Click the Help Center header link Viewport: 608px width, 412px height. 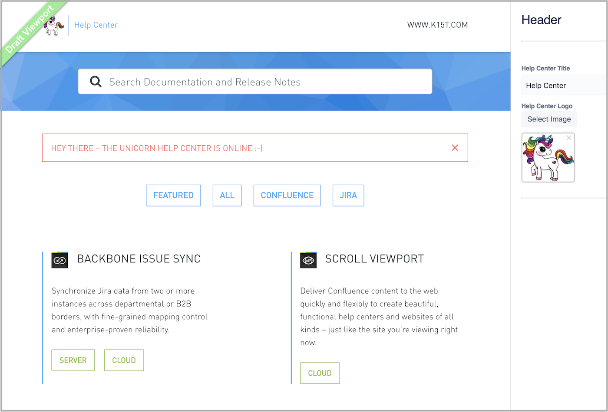click(96, 25)
